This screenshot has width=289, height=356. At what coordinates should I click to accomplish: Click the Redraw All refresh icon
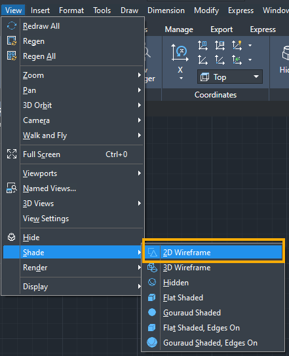pos(12,26)
